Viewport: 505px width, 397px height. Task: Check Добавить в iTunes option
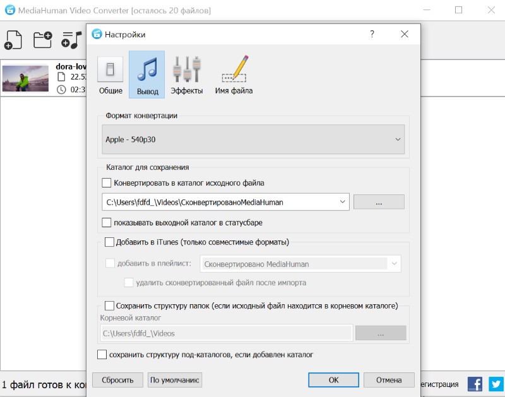109,242
